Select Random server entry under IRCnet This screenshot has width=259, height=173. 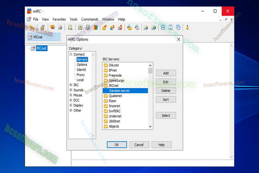pyautogui.click(x=126, y=91)
